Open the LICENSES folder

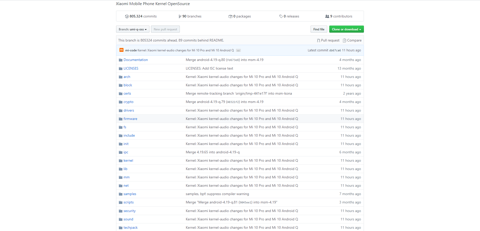tap(131, 69)
